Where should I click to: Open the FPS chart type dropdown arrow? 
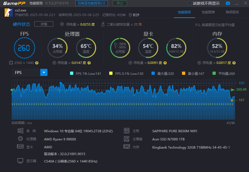point(44,72)
